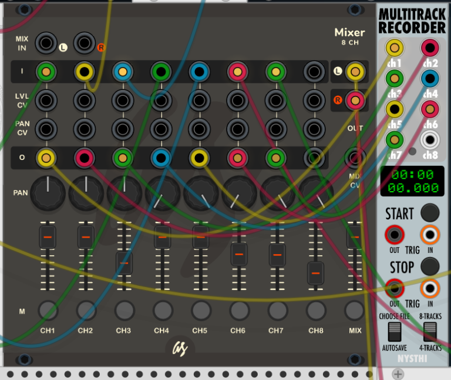Image resolution: width=451 pixels, height=380 pixels.
Task: Toggle the 8-TRACKS / 4-TRACKS switch
Action: pyautogui.click(x=430, y=332)
